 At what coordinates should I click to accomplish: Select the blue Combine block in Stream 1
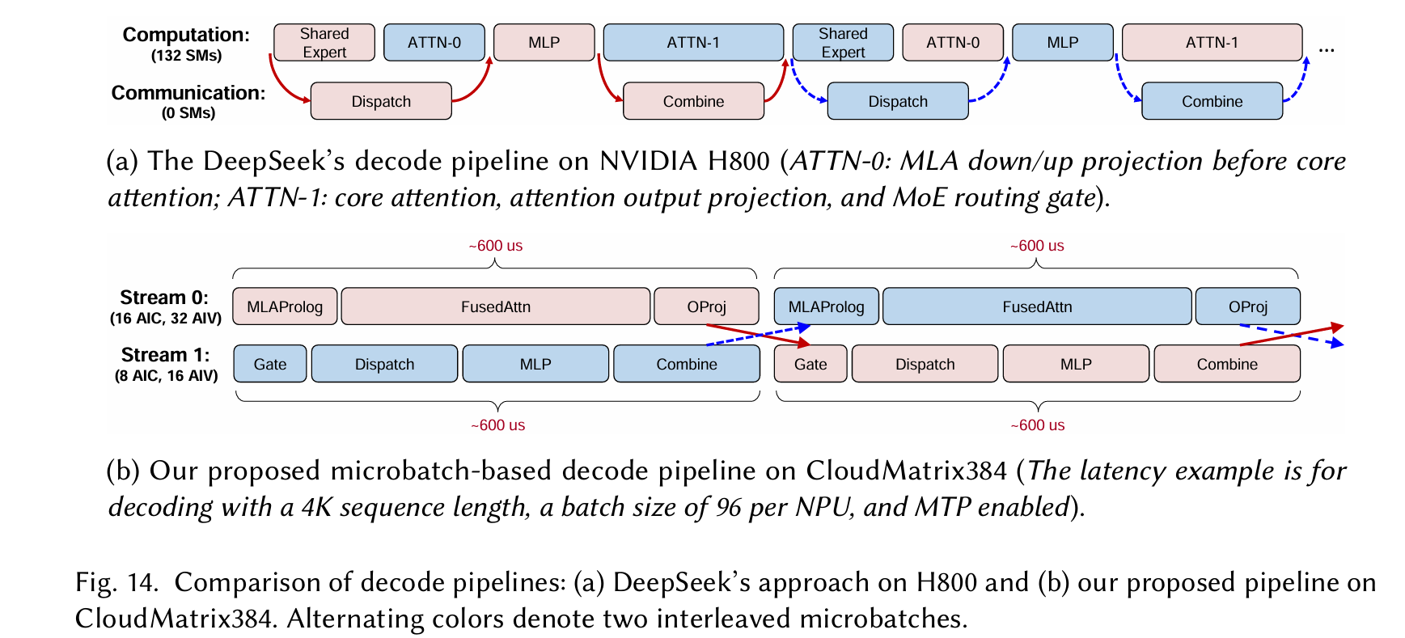point(687,364)
